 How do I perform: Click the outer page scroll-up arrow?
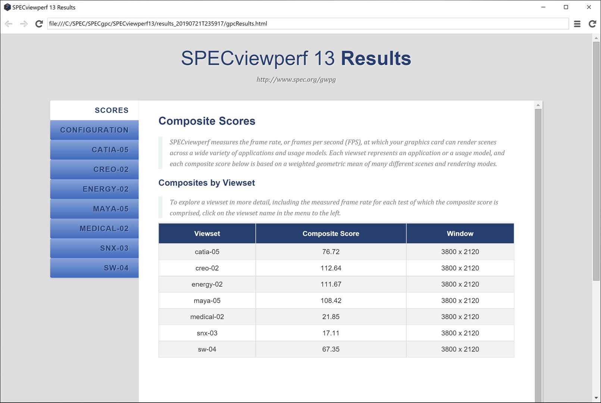[596, 38]
